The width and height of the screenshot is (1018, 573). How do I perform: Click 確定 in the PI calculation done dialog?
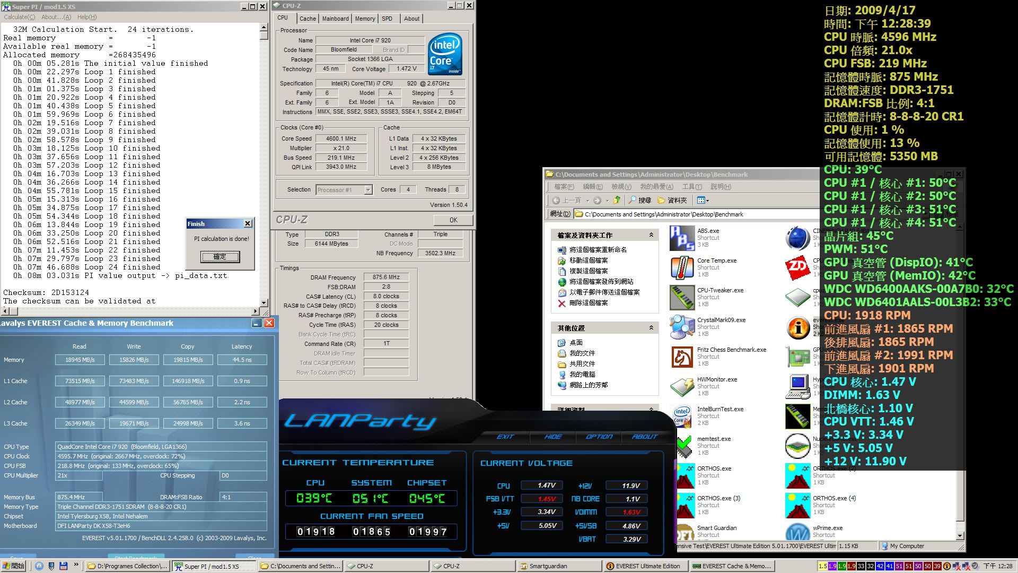click(220, 257)
